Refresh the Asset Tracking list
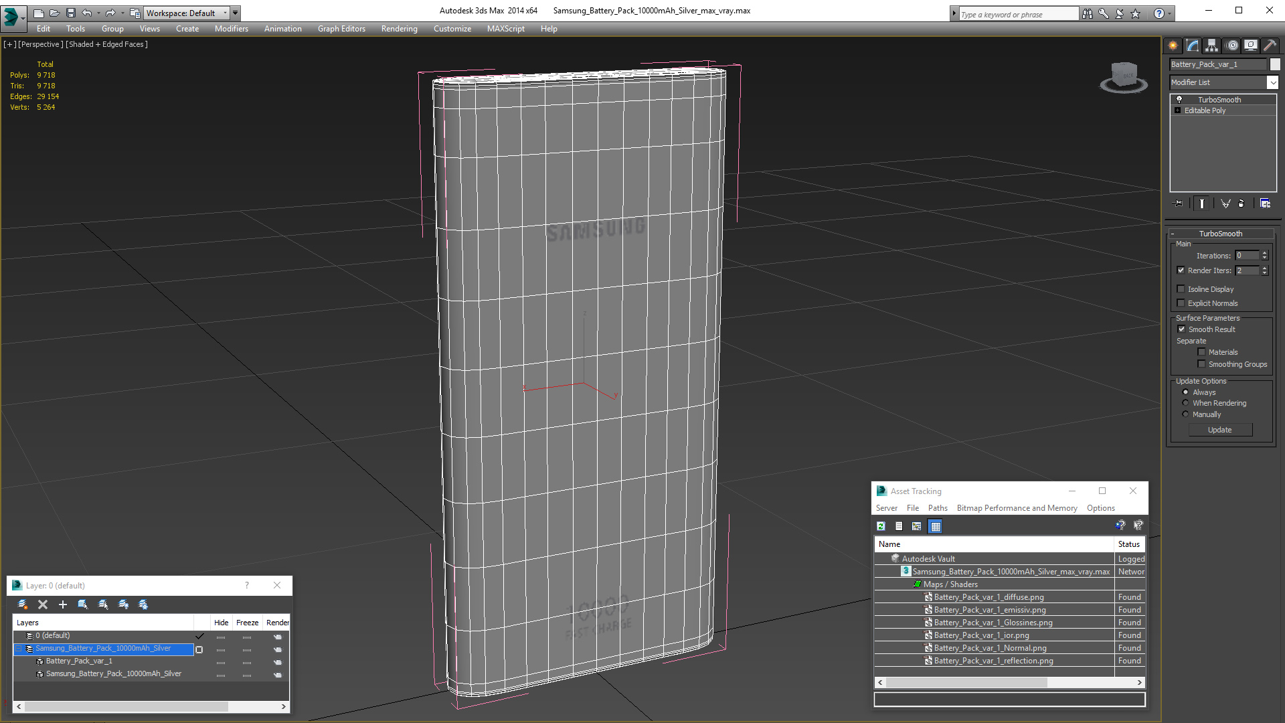This screenshot has width=1285, height=723. [x=881, y=526]
